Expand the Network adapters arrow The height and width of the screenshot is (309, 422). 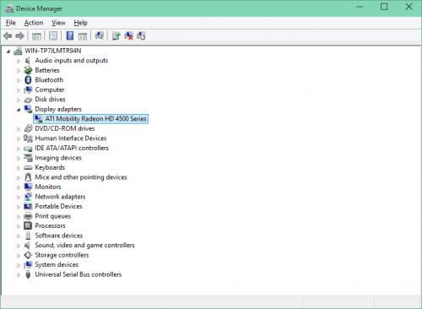[x=19, y=198]
